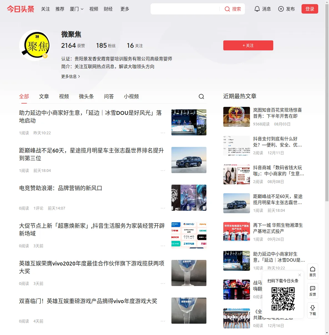
Task: Go to 视频 in top navigation
Action: tap(94, 9)
